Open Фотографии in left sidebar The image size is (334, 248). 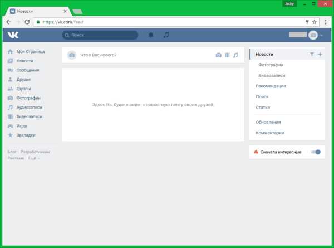[28, 98]
